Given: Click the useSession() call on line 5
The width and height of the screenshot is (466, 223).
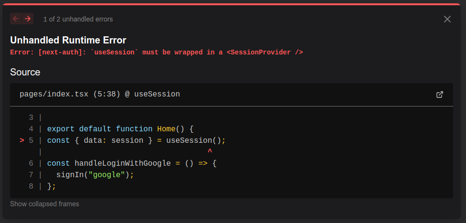Looking at the screenshot, I should tap(193, 140).
